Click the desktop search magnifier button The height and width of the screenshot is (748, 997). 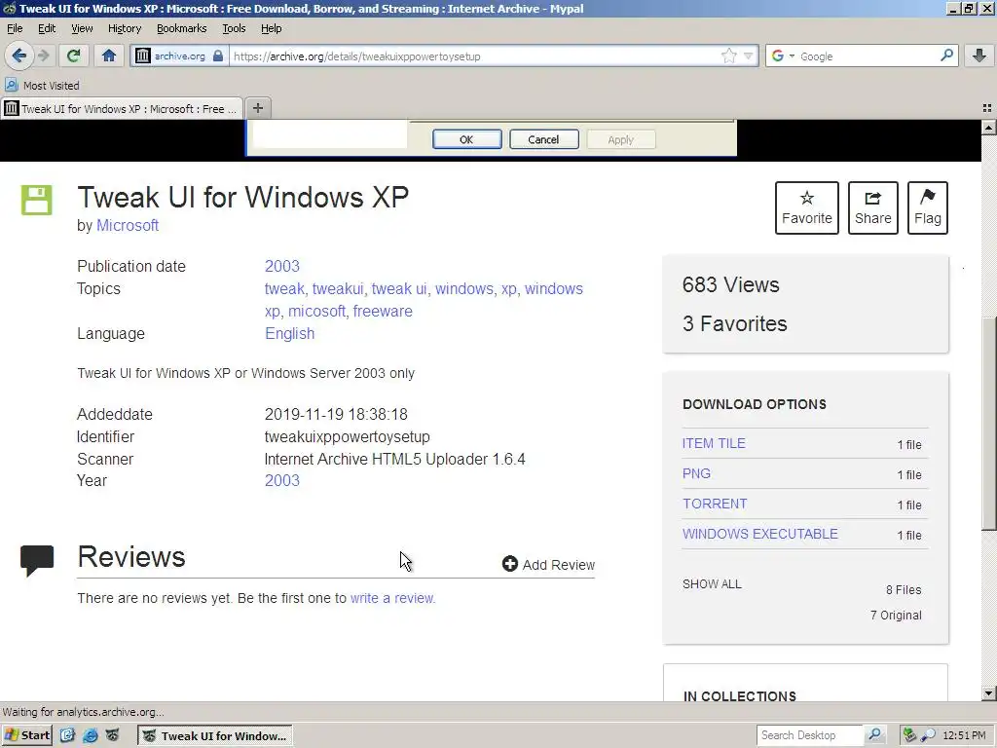coord(875,735)
